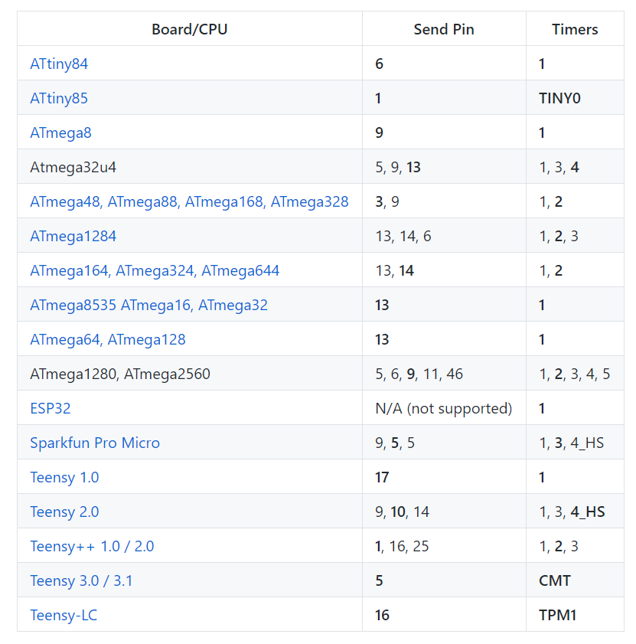Viewport: 636px width, 644px height.
Task: Open the ATtiny85 link
Action: point(59,99)
